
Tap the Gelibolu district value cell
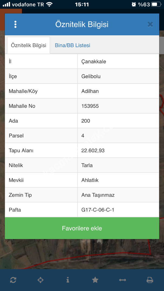point(118,76)
